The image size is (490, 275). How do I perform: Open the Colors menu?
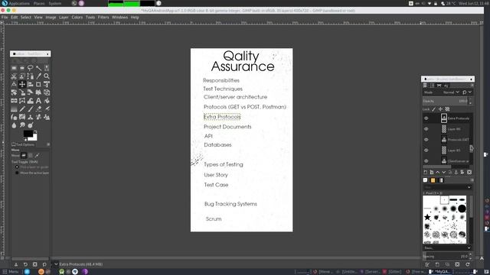[x=77, y=17]
